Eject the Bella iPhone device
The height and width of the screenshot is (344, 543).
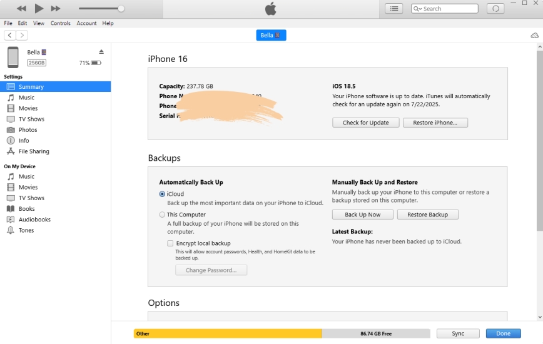click(x=101, y=52)
